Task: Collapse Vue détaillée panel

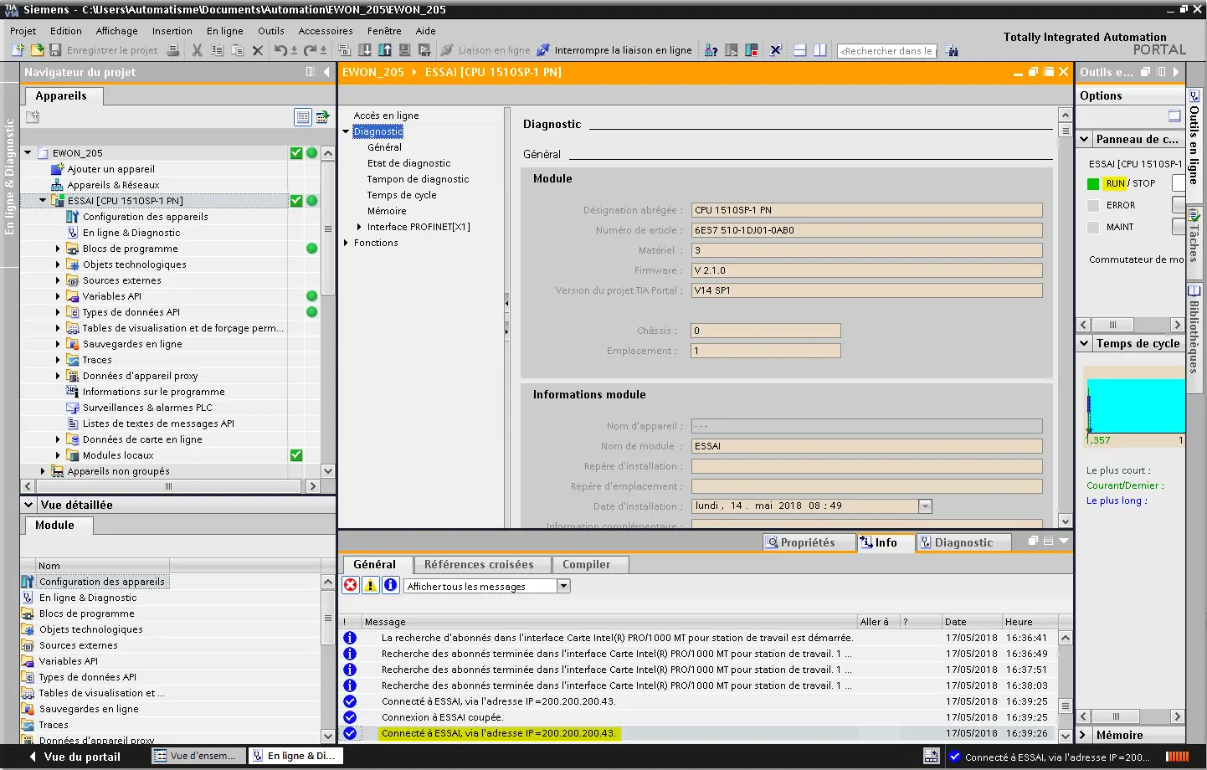Action: coord(28,505)
